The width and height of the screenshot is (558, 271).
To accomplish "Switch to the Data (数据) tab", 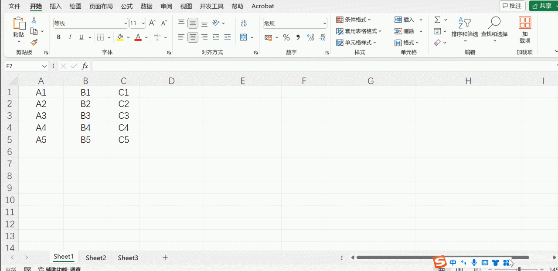I will coord(147,6).
